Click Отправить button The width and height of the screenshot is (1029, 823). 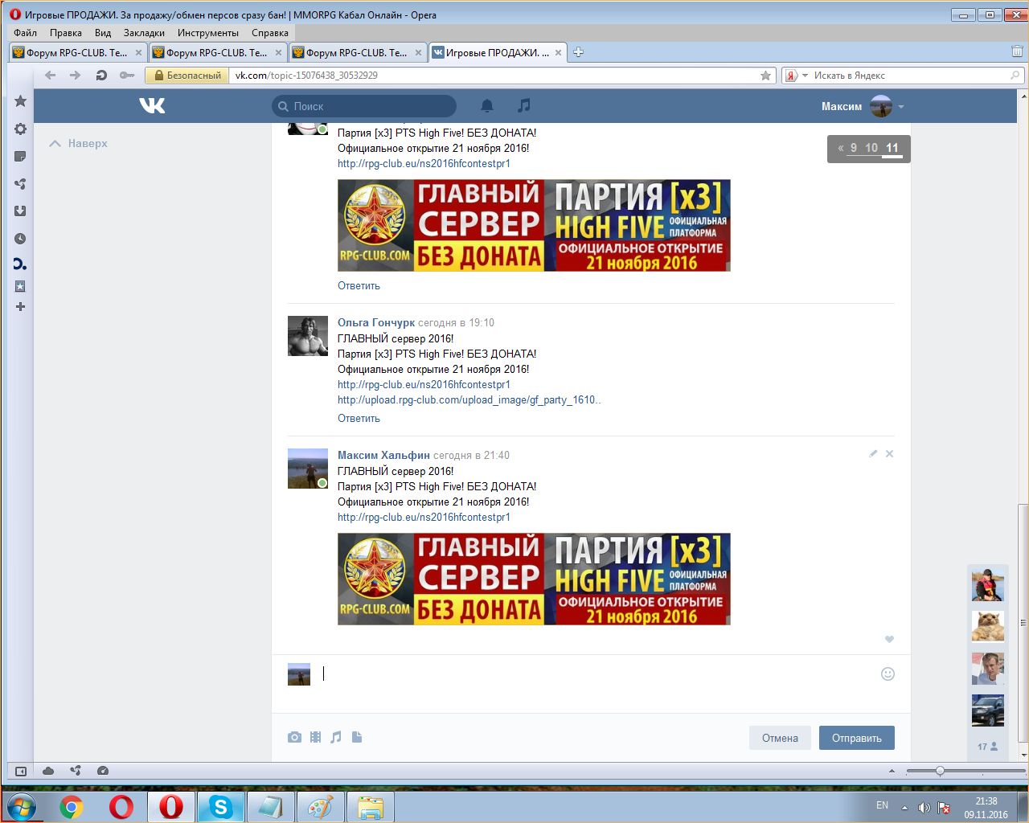click(x=857, y=738)
